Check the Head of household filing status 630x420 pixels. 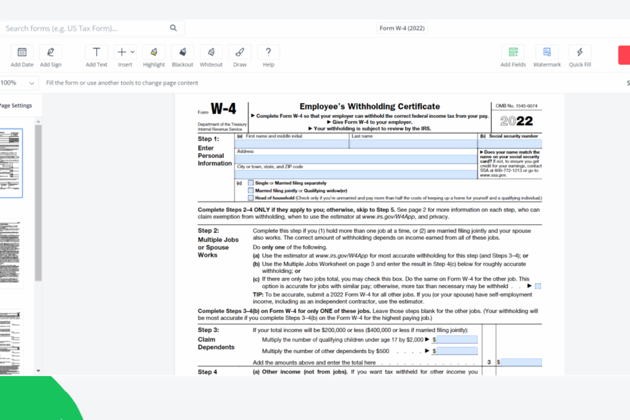pos(250,197)
